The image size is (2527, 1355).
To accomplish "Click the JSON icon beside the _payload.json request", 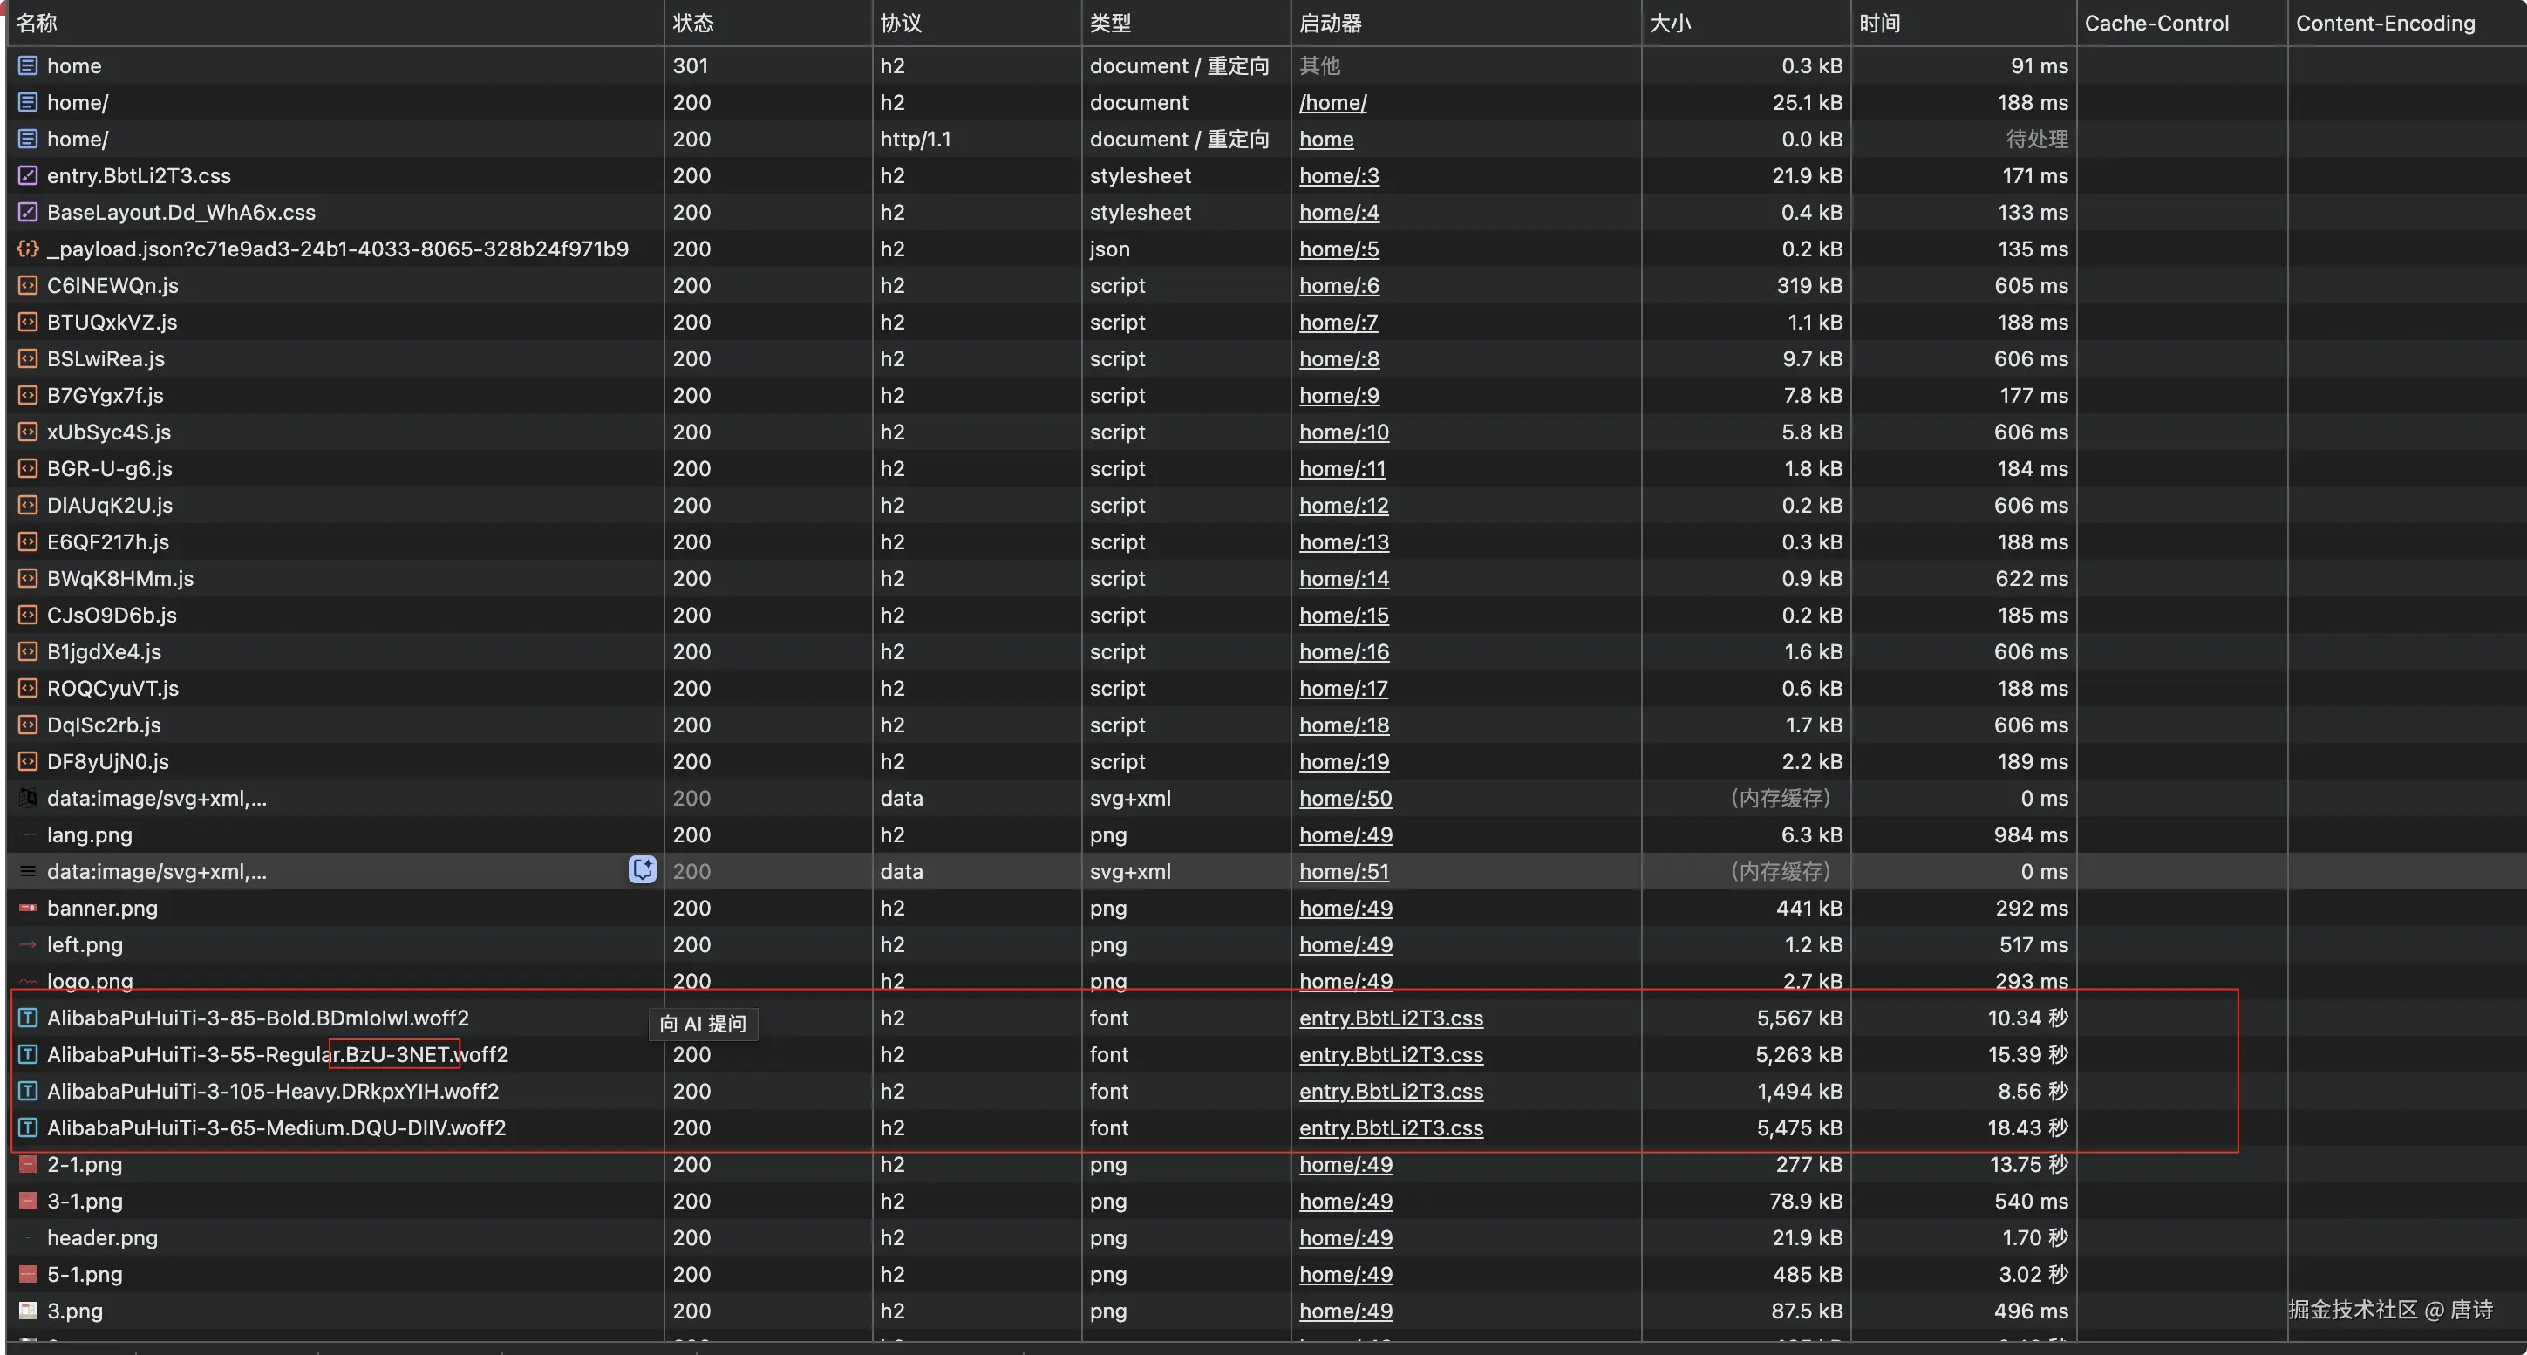I will [x=28, y=249].
